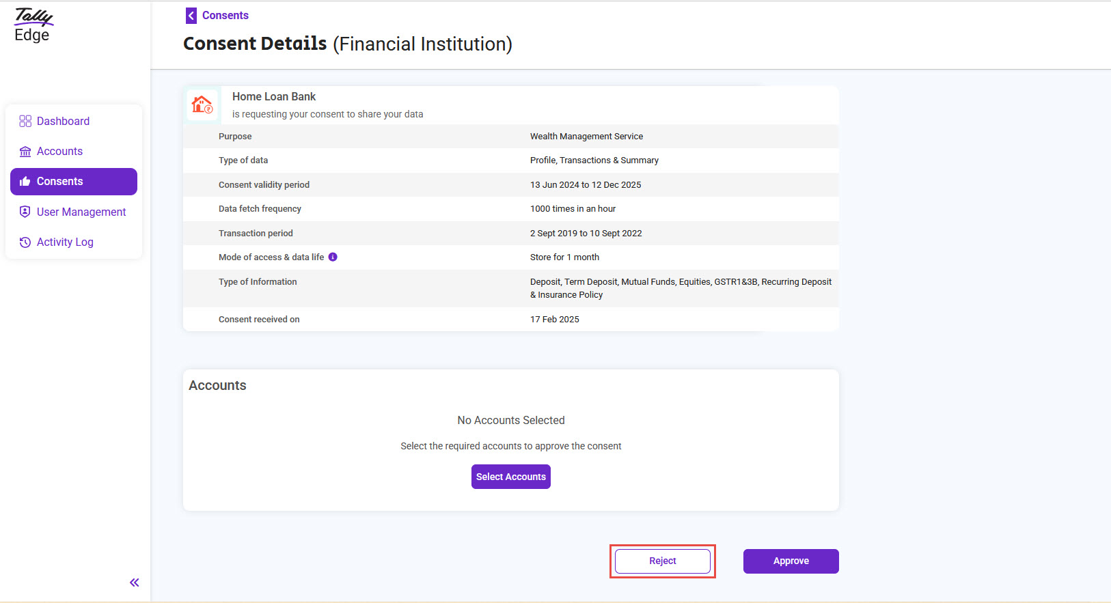Select the highlighted Consents sidebar label
Image resolution: width=1111 pixels, height=603 pixels.
pyautogui.click(x=59, y=182)
